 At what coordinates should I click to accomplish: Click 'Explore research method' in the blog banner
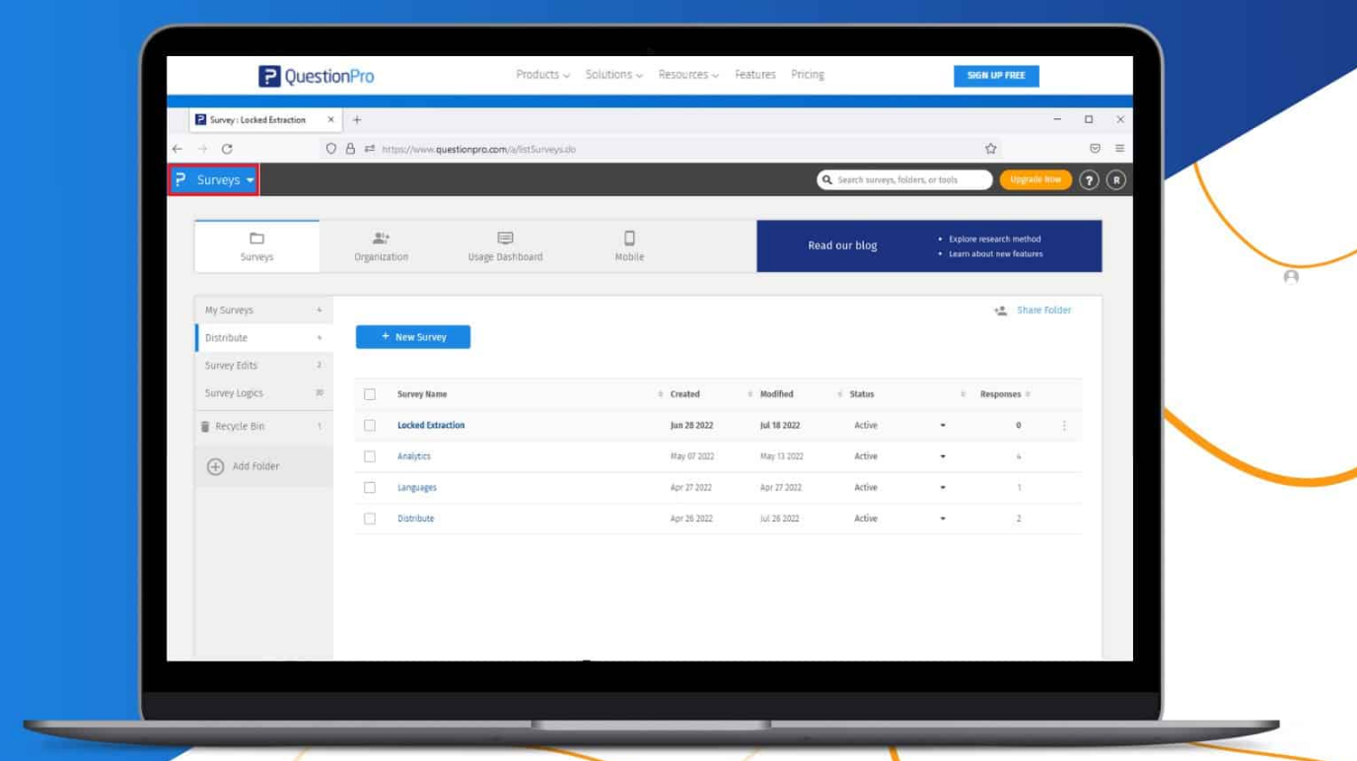tap(994, 240)
